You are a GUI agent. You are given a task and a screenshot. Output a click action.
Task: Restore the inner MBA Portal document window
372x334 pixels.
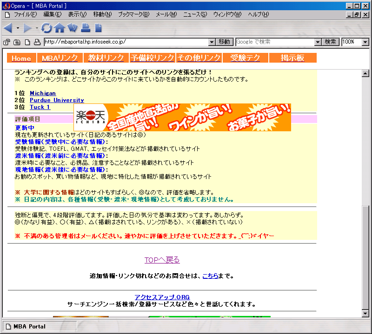pyautogui.click(x=357, y=15)
